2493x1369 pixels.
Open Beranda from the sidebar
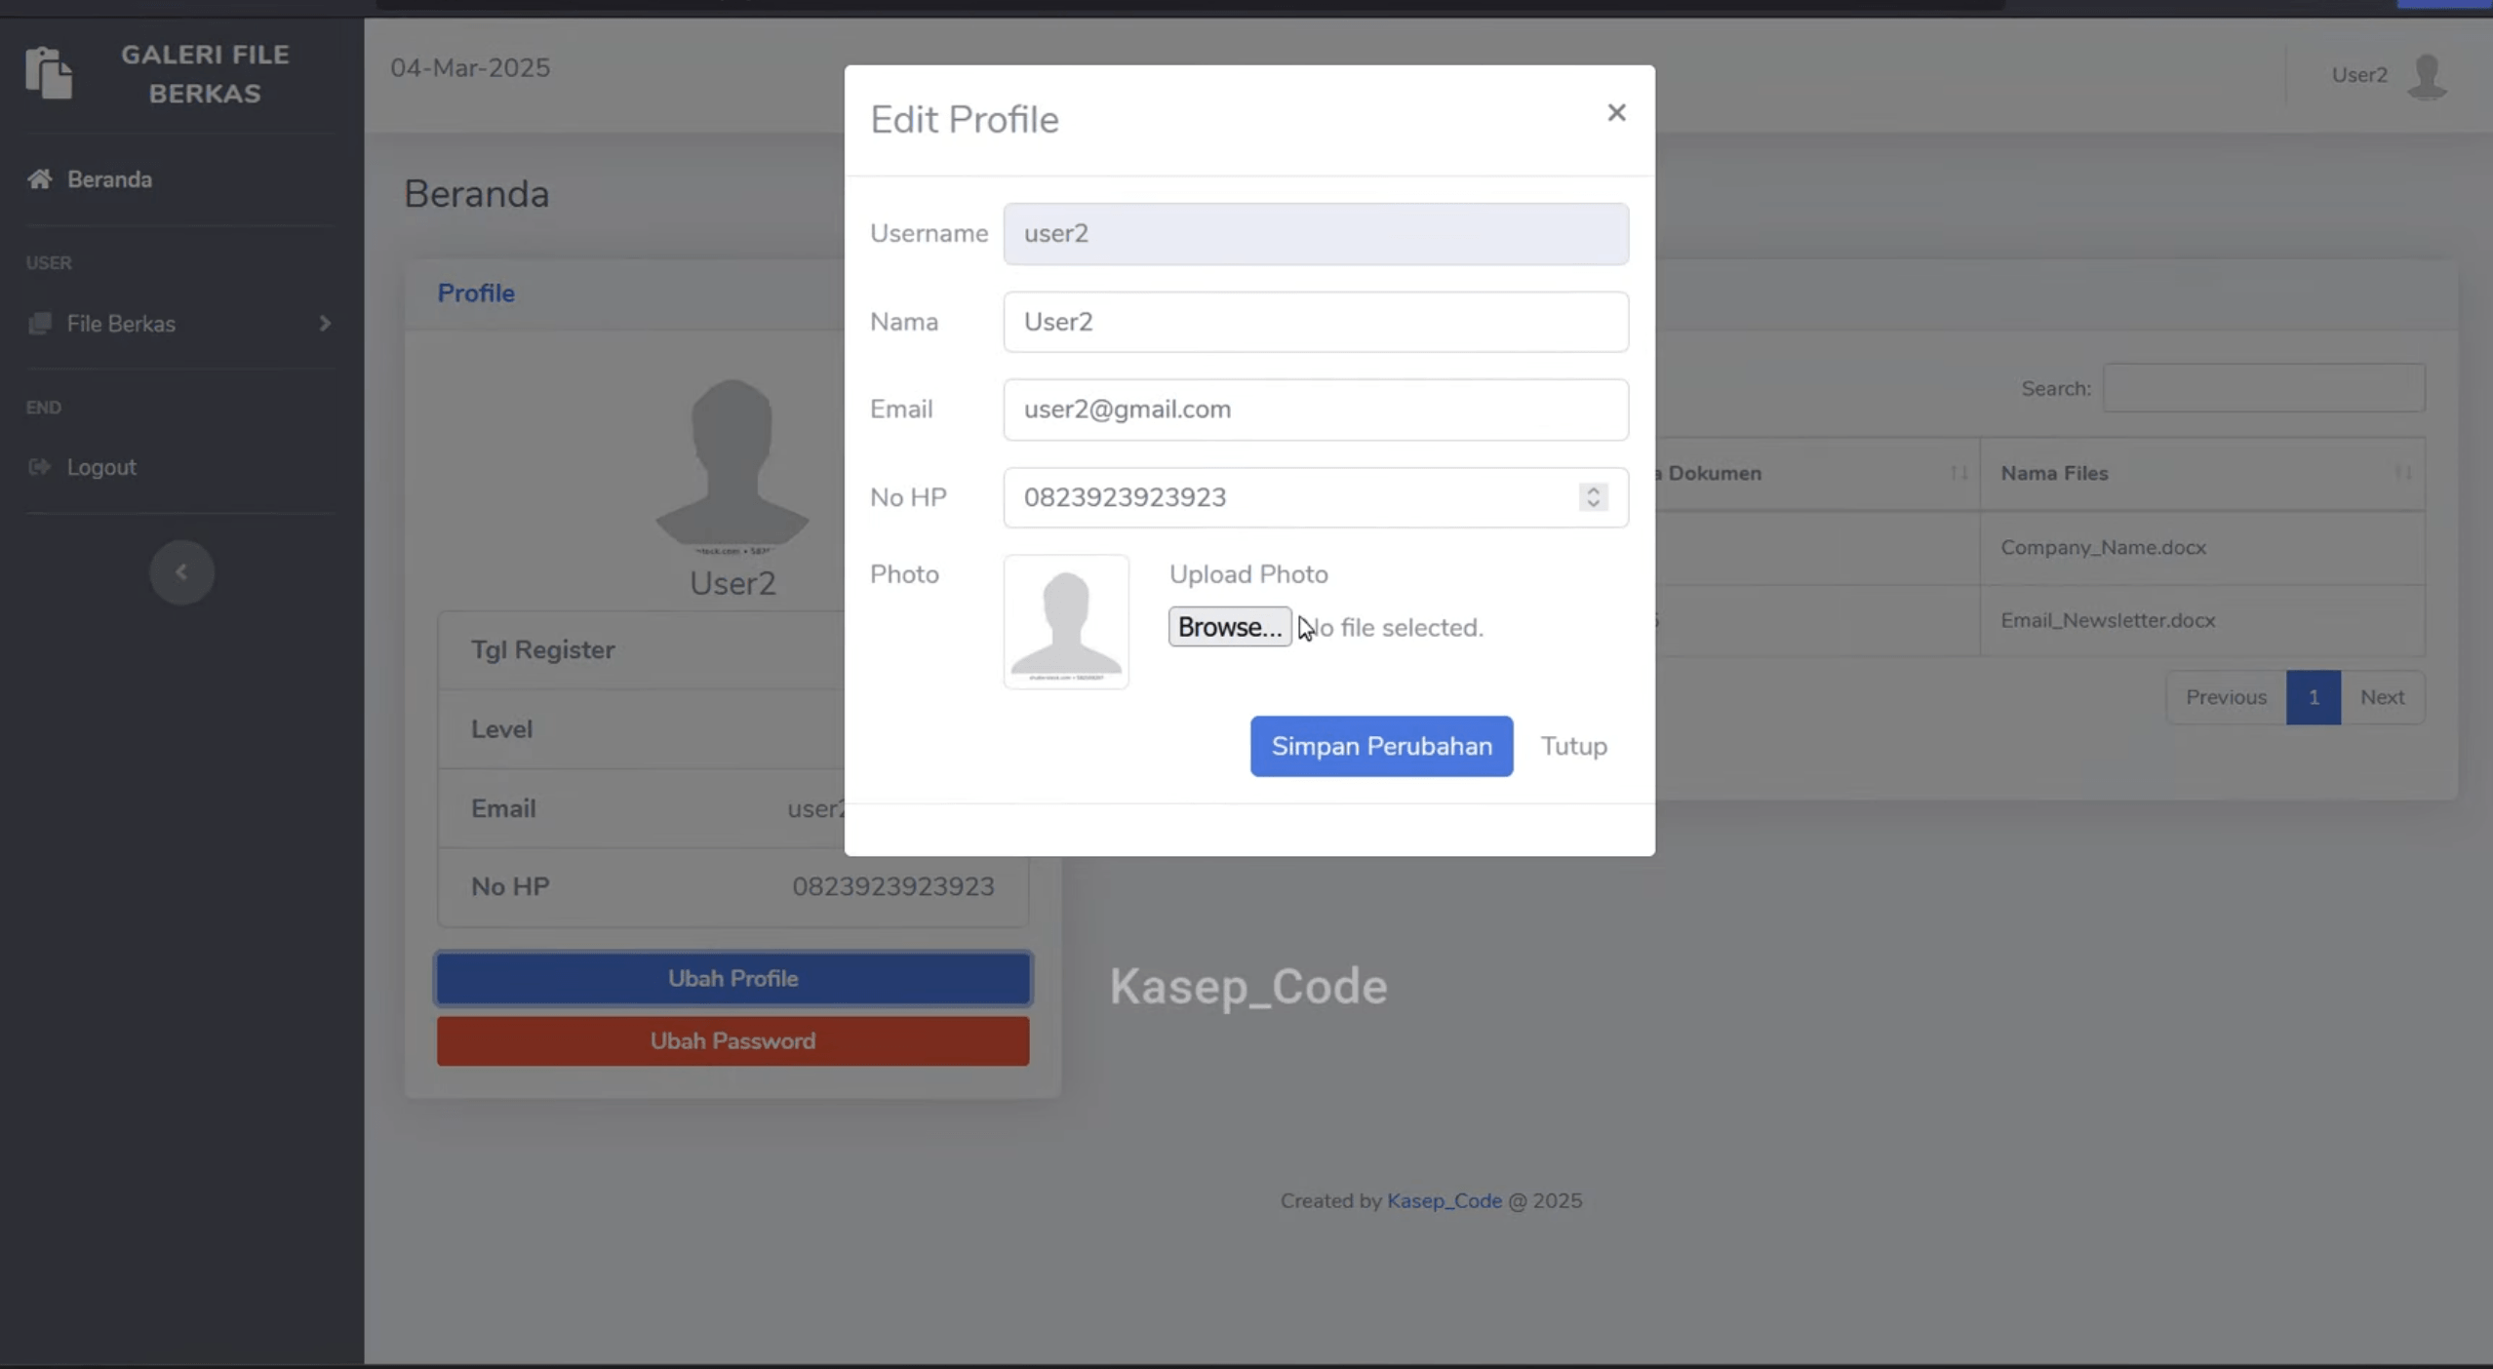coord(109,179)
